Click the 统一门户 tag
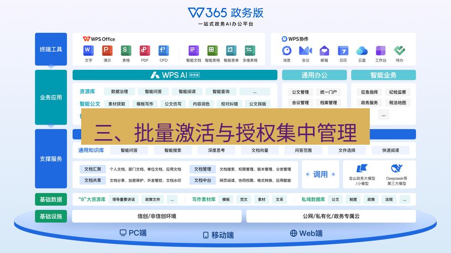This screenshot has height=253, width=451. coord(328,92)
